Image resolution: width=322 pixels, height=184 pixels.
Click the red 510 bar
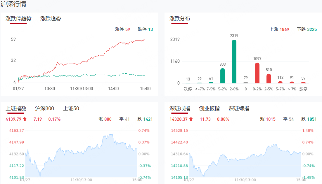(269, 78)
